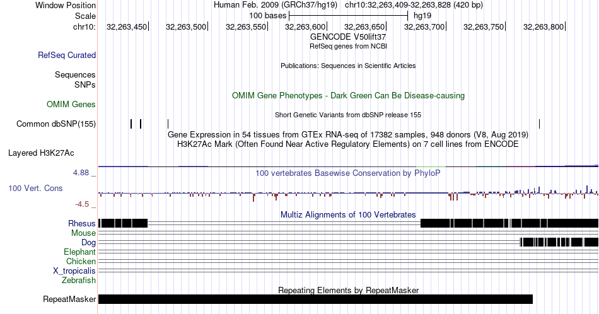Click the large Rhesus alignment block at right

(509, 223)
